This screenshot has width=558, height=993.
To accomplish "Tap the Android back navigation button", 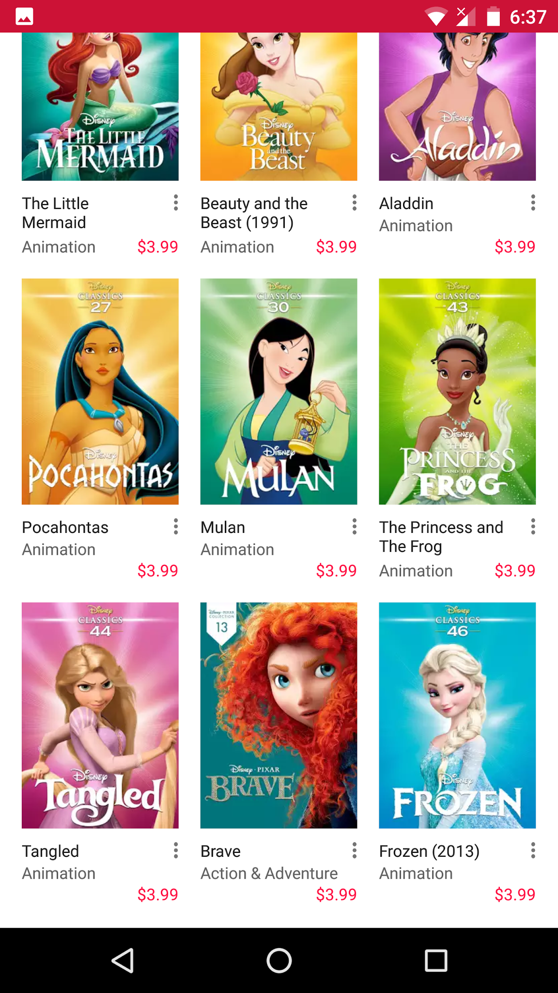I will click(123, 960).
